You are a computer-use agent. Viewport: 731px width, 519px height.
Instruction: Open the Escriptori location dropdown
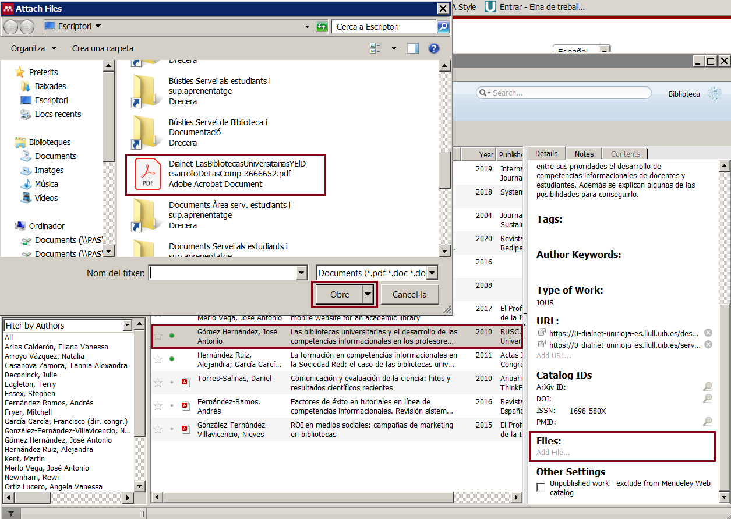[x=98, y=26]
